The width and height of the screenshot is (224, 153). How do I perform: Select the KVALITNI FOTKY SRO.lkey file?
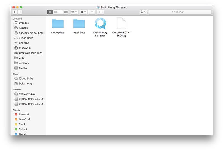tap(122, 23)
